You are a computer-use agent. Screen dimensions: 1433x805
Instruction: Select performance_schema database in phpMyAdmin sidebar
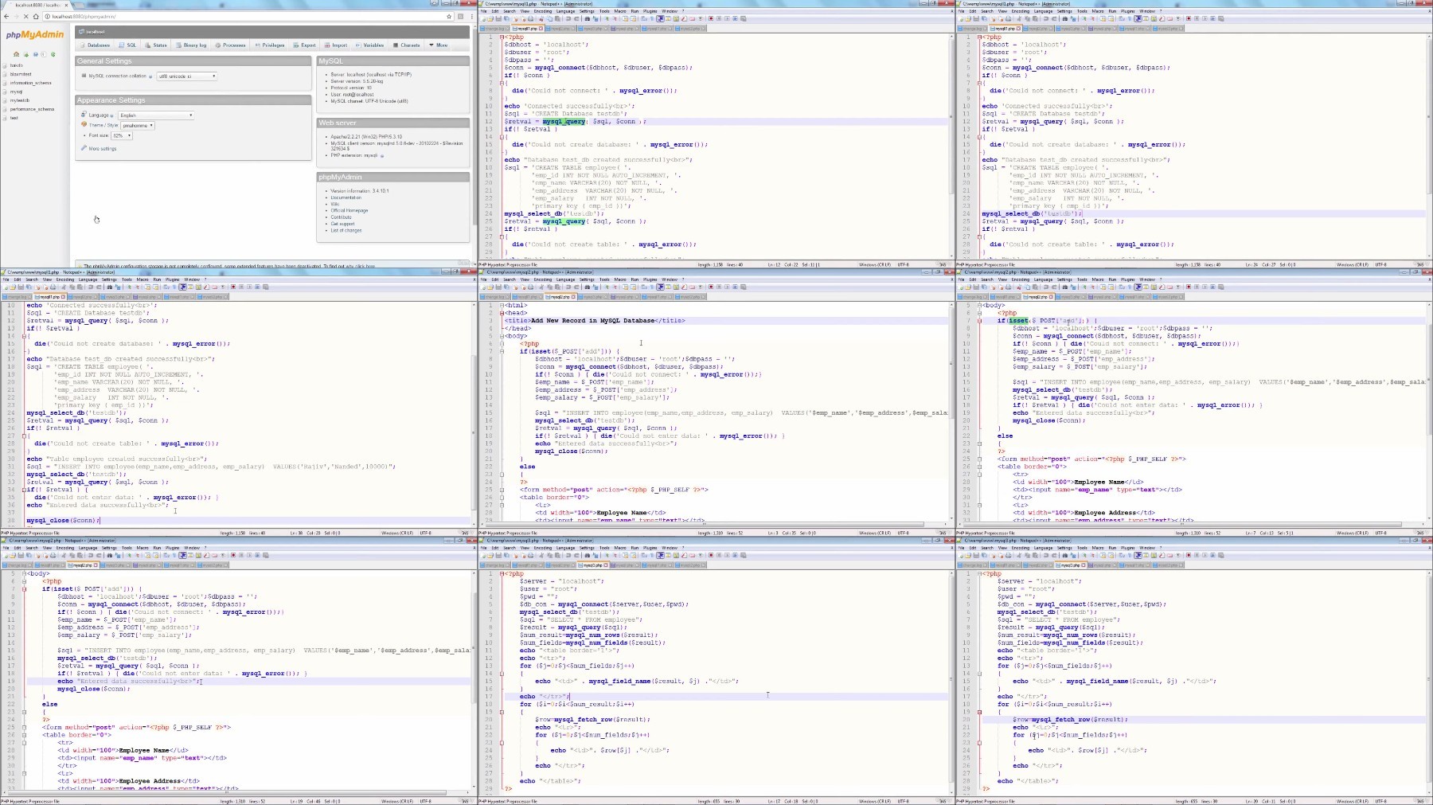32,109
